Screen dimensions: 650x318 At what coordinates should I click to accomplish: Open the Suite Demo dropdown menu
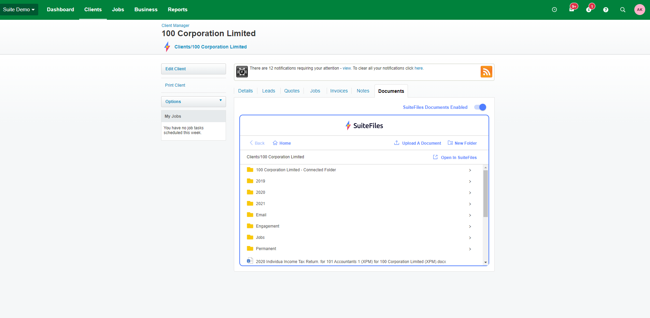point(19,10)
